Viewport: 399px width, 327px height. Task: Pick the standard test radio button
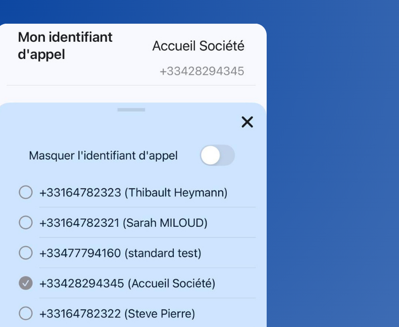(x=25, y=253)
